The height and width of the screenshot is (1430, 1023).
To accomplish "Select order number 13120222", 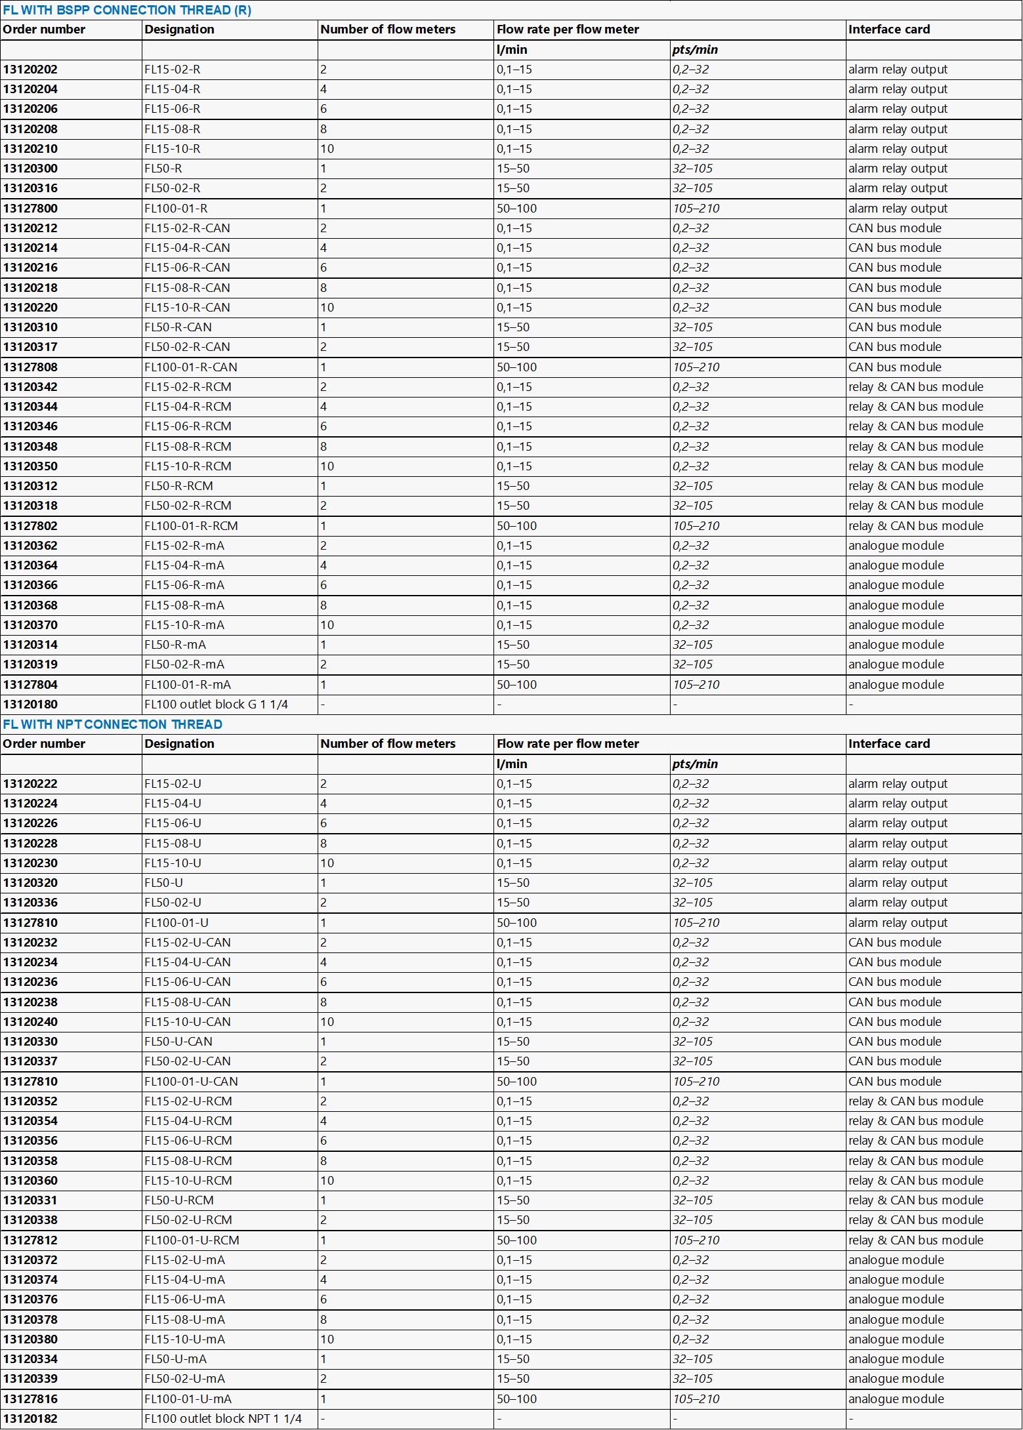I will coord(30,784).
